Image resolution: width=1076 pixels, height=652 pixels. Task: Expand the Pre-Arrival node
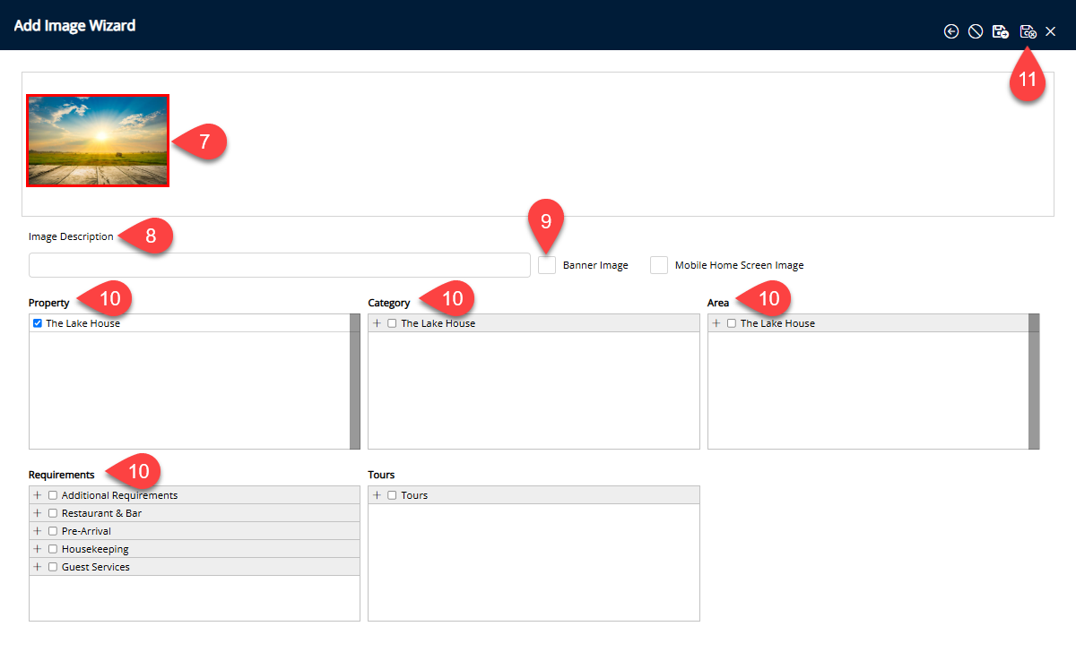[38, 531]
